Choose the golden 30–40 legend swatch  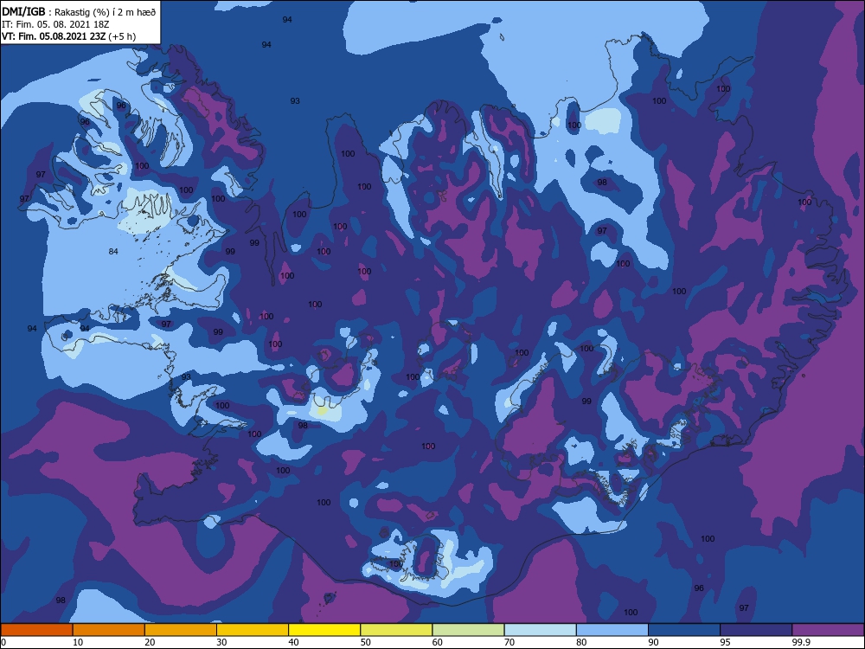(253, 630)
